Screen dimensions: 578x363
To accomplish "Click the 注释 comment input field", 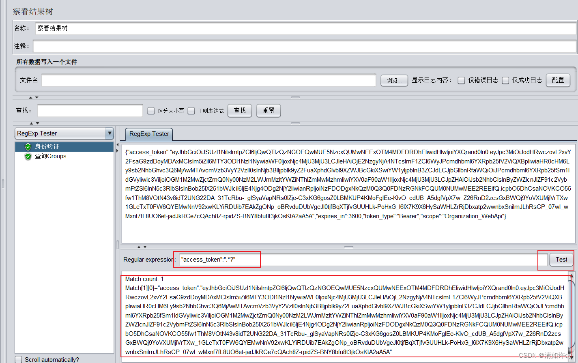I will [305, 46].
